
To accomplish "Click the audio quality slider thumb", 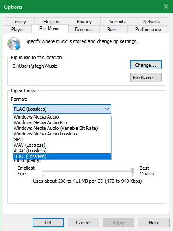I will click(x=132, y=171).
